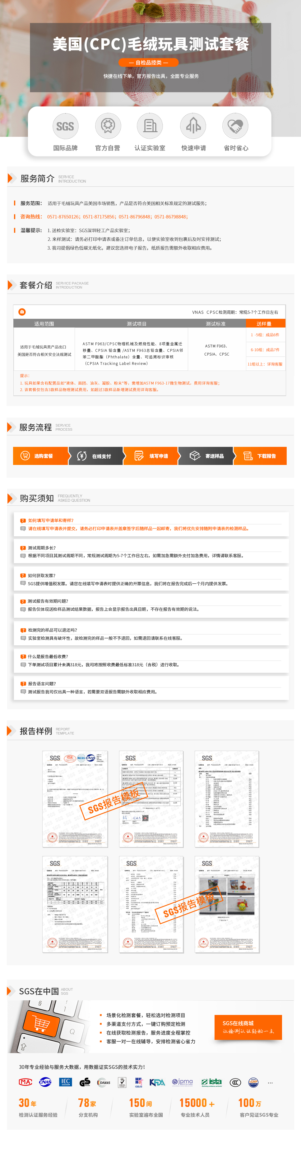Select the 下载报告 process step
This screenshot has height=1153, width=301.
coord(260,456)
